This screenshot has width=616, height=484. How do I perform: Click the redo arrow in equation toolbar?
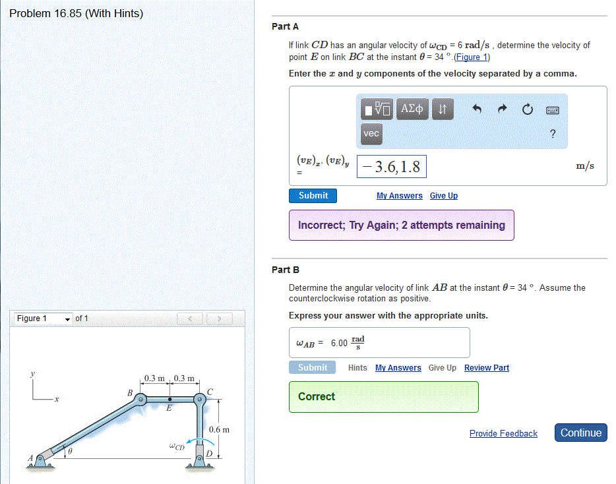[x=505, y=109]
